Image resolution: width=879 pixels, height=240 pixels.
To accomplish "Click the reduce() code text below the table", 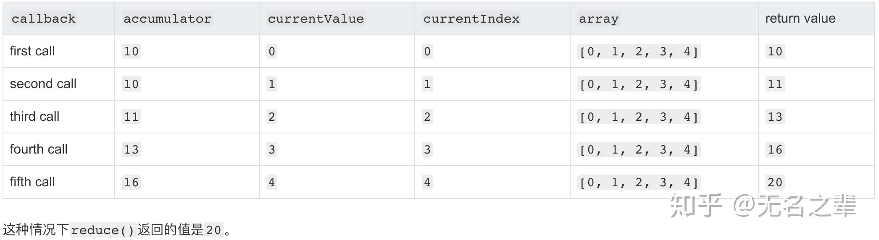I will (x=103, y=230).
